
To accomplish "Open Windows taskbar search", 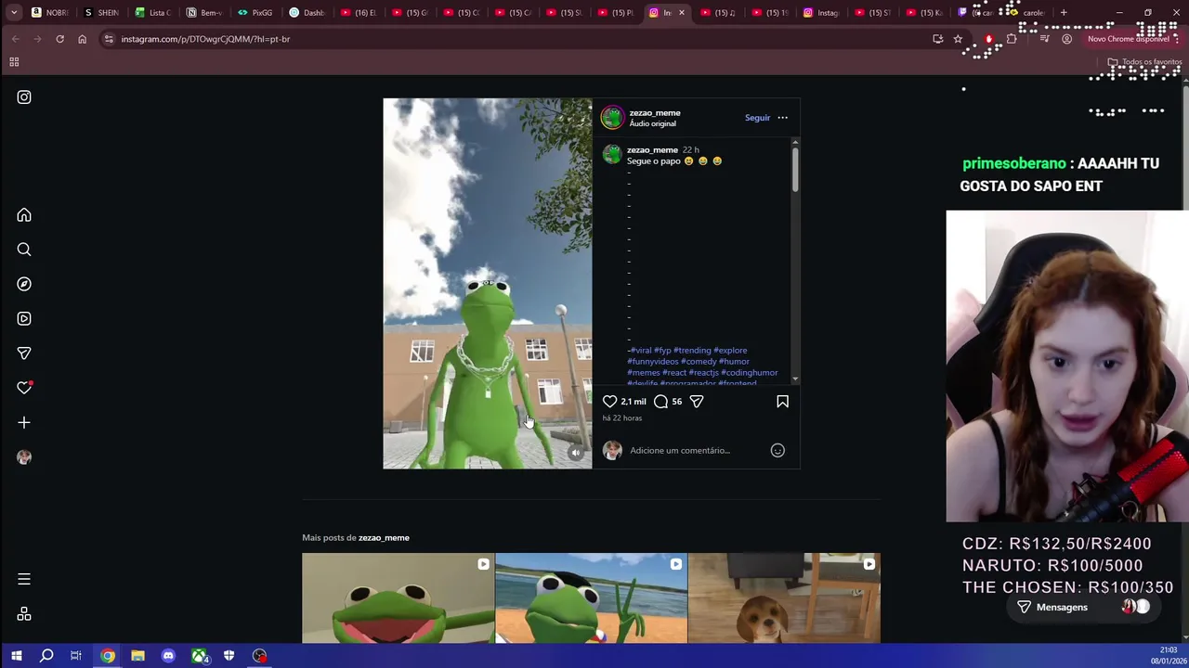I will pyautogui.click(x=46, y=656).
